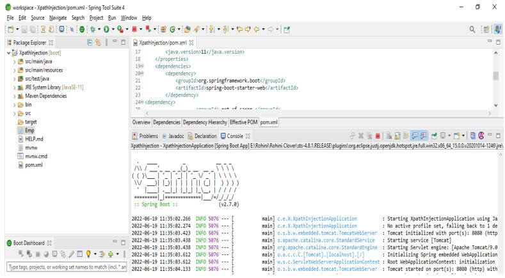Expand the bin folder
Image resolution: width=505 pixels, height=278 pixels.
click(14, 105)
